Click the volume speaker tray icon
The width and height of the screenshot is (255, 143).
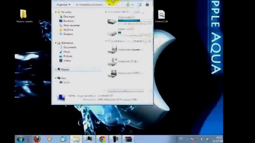202,139
